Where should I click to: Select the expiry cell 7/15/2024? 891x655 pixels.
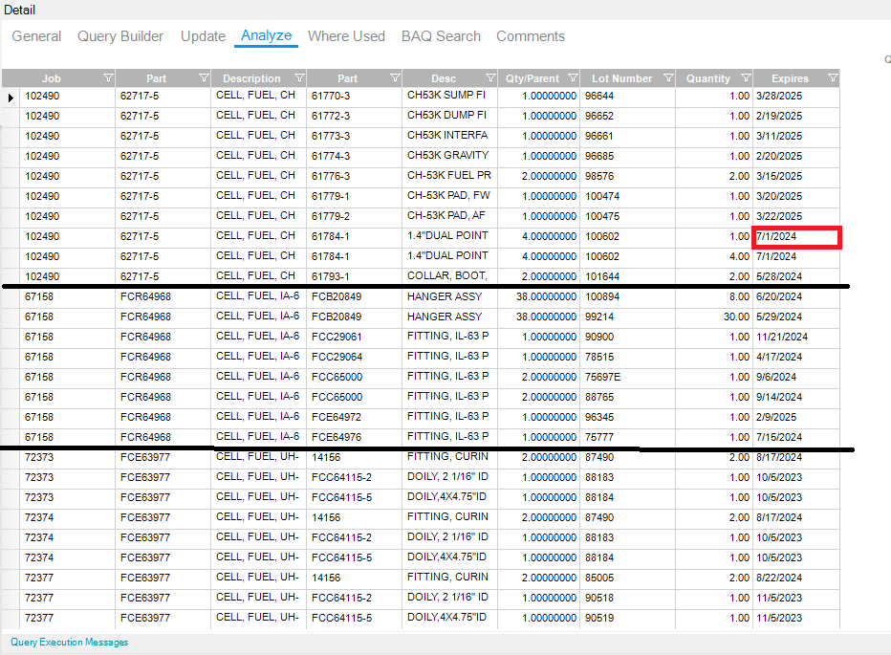pyautogui.click(x=796, y=437)
